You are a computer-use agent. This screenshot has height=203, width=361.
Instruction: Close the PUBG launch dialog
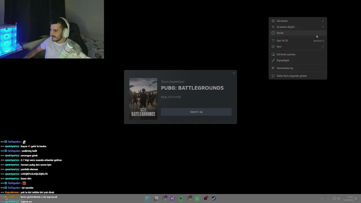(234, 73)
